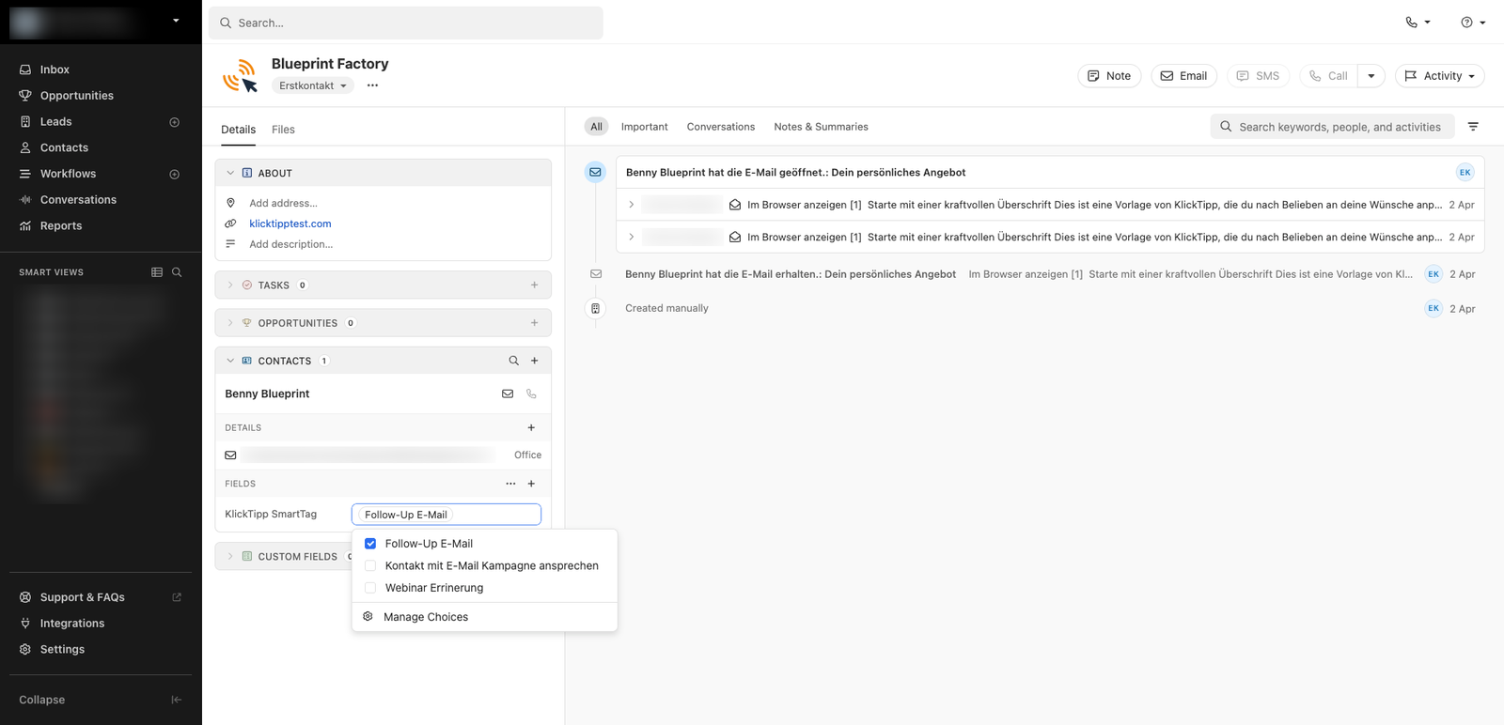Open the help question-mark menu
Image resolution: width=1504 pixels, height=725 pixels.
click(1473, 23)
